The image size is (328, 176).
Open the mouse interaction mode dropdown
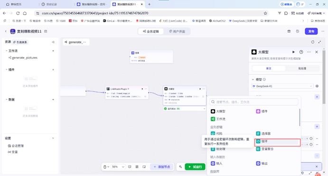[106, 167]
